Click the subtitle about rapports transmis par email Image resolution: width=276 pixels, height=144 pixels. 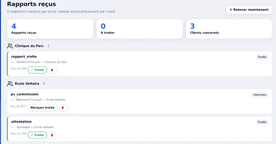click(61, 12)
